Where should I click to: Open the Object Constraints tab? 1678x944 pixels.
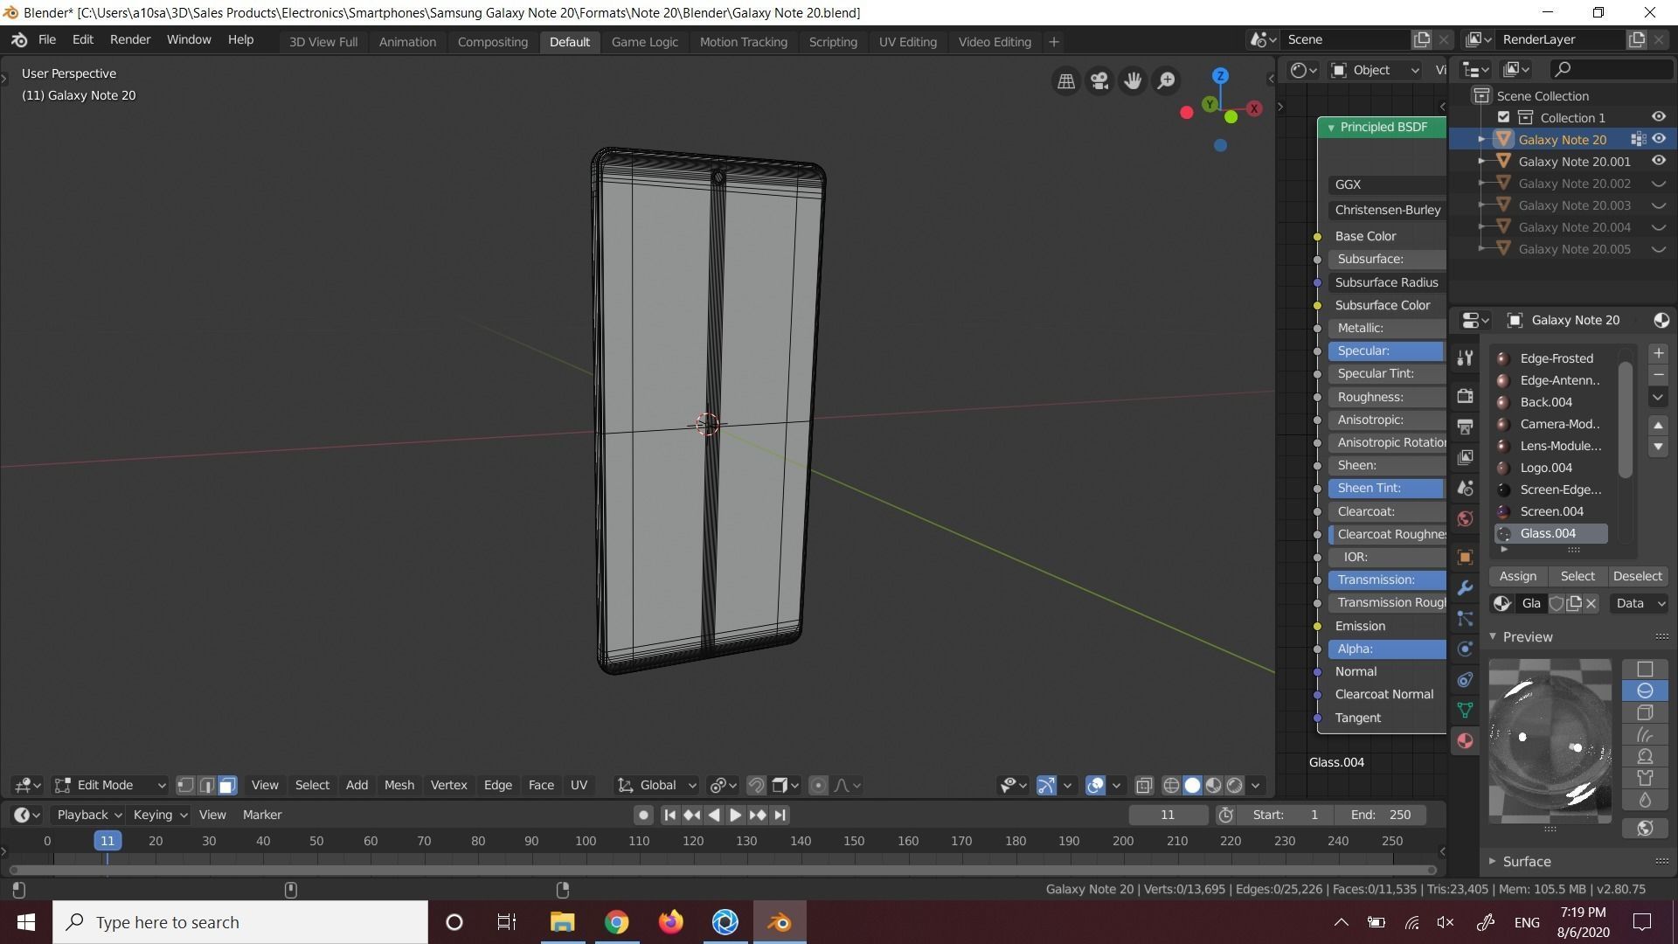pyautogui.click(x=1465, y=679)
